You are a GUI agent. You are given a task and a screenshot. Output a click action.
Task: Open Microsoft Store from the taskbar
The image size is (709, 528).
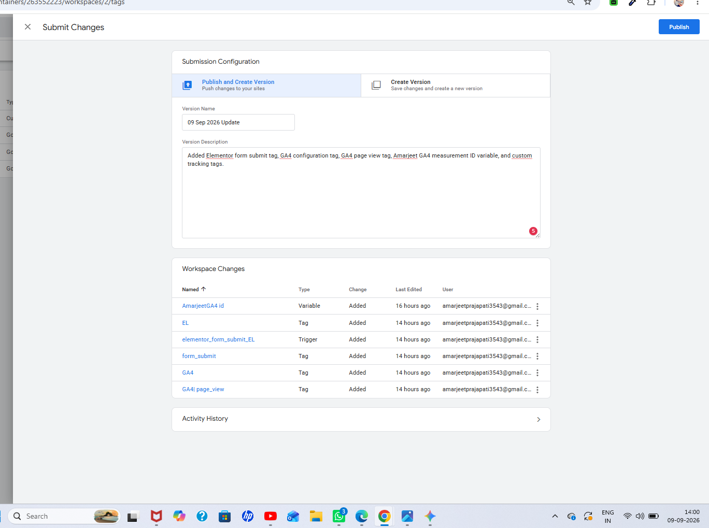pos(224,516)
